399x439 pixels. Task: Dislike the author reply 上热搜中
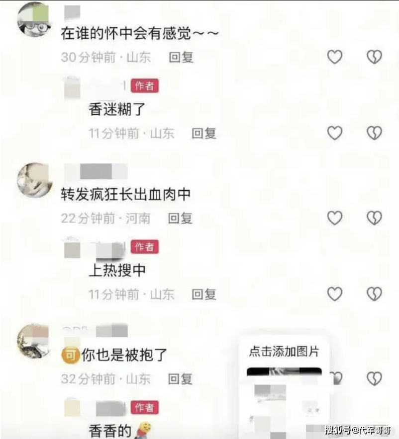coord(374,294)
